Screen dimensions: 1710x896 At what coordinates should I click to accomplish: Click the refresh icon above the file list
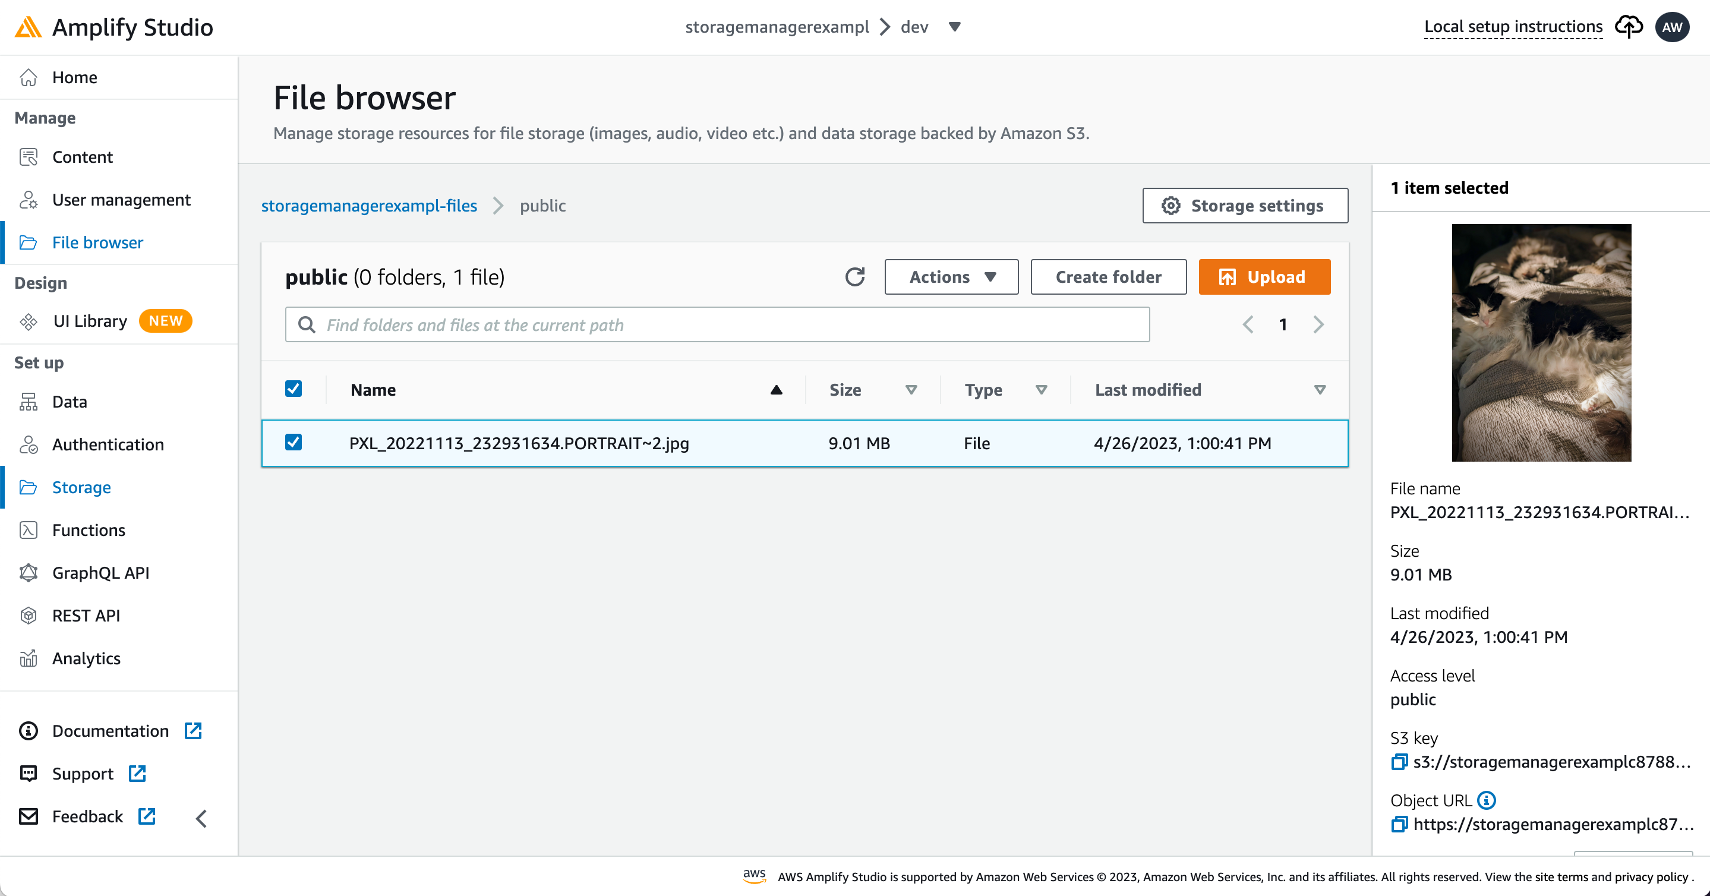(856, 277)
